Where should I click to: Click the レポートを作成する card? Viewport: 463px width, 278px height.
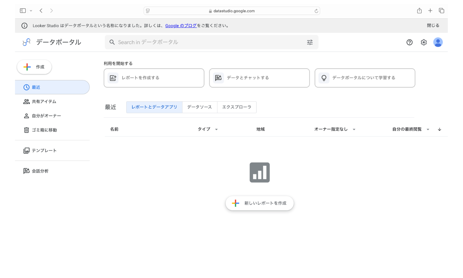[154, 78]
